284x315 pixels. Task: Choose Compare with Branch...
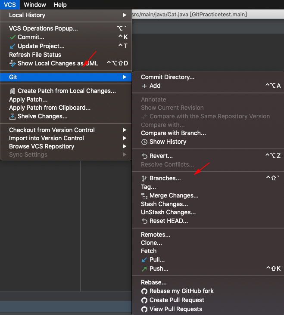coord(208,133)
